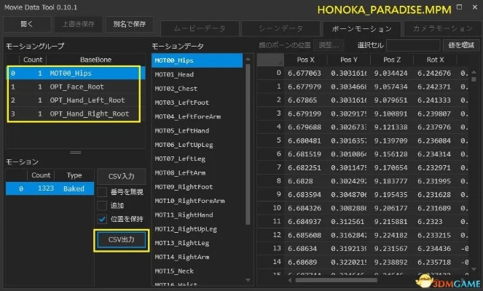Click the CSV入力 import button
Viewport: 483px width, 291px height.
coord(122,175)
